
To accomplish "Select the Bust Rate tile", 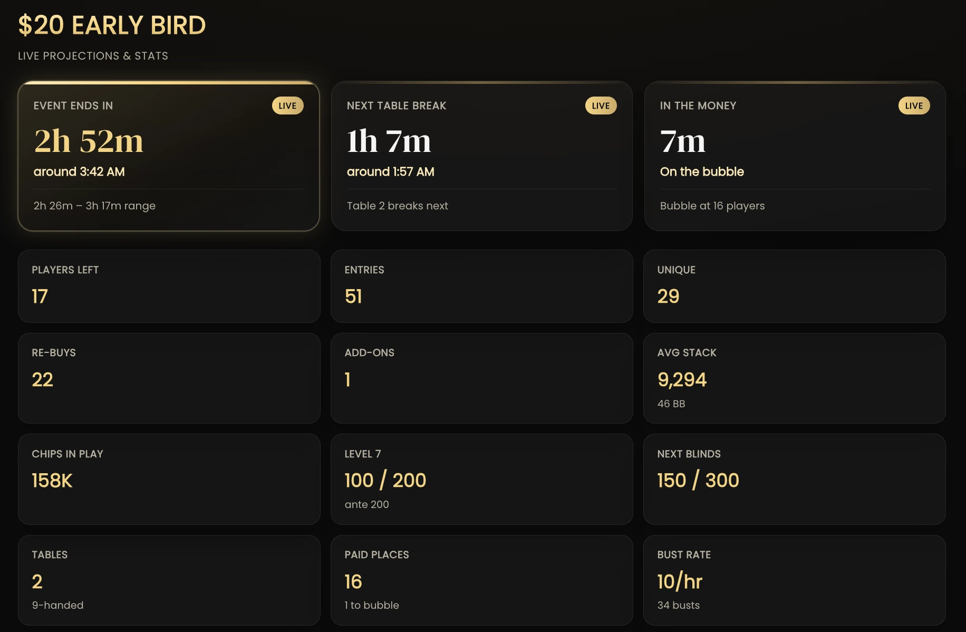I will [x=794, y=580].
